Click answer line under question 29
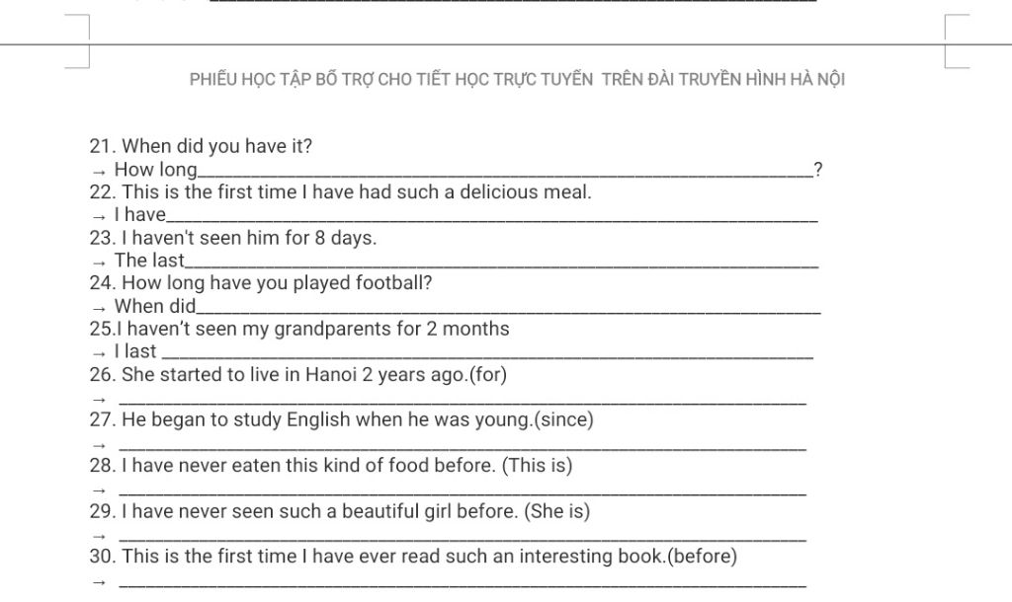 463,538
